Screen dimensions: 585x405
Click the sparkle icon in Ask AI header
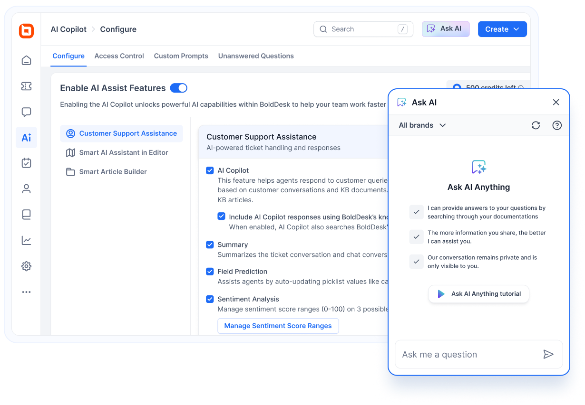tap(402, 102)
